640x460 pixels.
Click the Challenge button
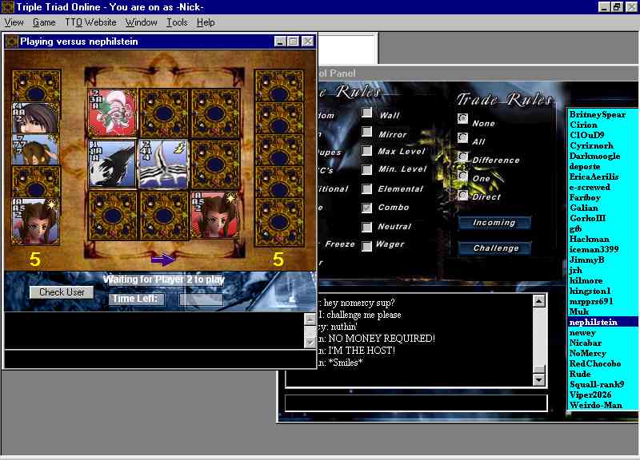494,248
